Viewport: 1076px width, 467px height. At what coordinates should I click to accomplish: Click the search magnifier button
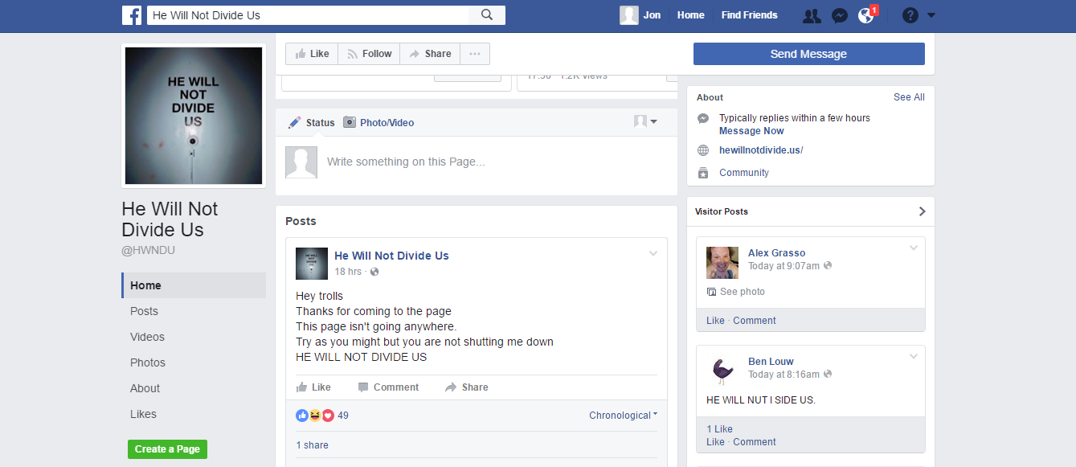point(487,14)
